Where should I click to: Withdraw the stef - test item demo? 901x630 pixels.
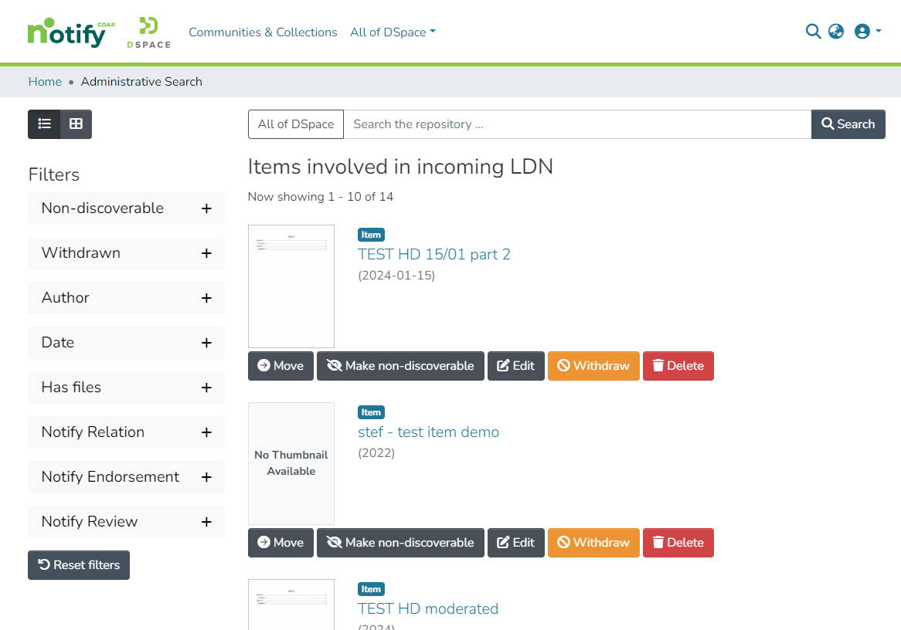(x=593, y=543)
